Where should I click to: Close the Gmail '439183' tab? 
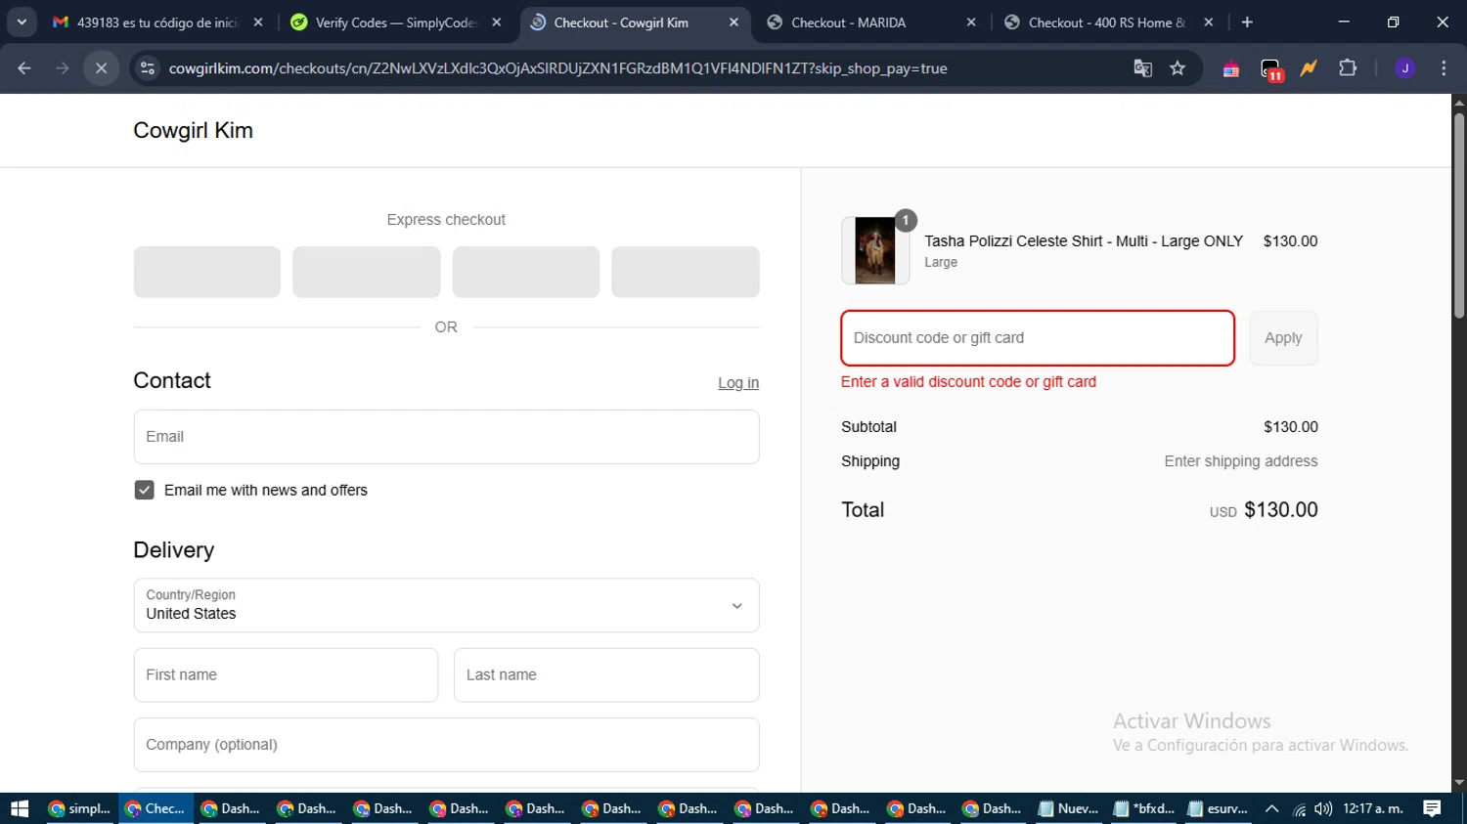pyautogui.click(x=258, y=22)
